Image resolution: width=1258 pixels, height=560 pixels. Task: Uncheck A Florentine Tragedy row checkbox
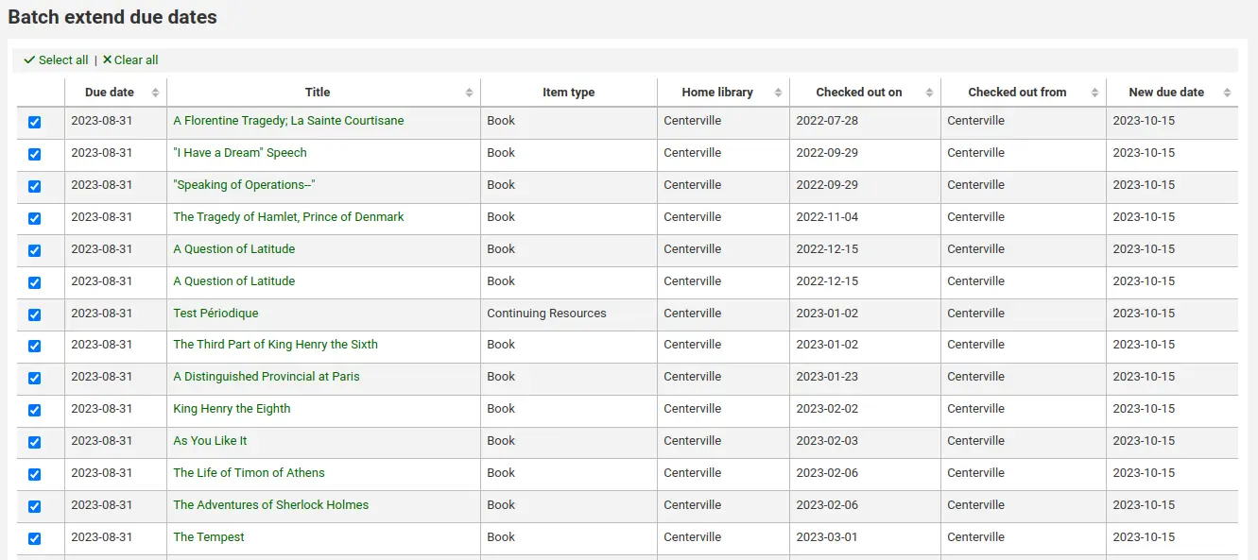pyautogui.click(x=35, y=123)
